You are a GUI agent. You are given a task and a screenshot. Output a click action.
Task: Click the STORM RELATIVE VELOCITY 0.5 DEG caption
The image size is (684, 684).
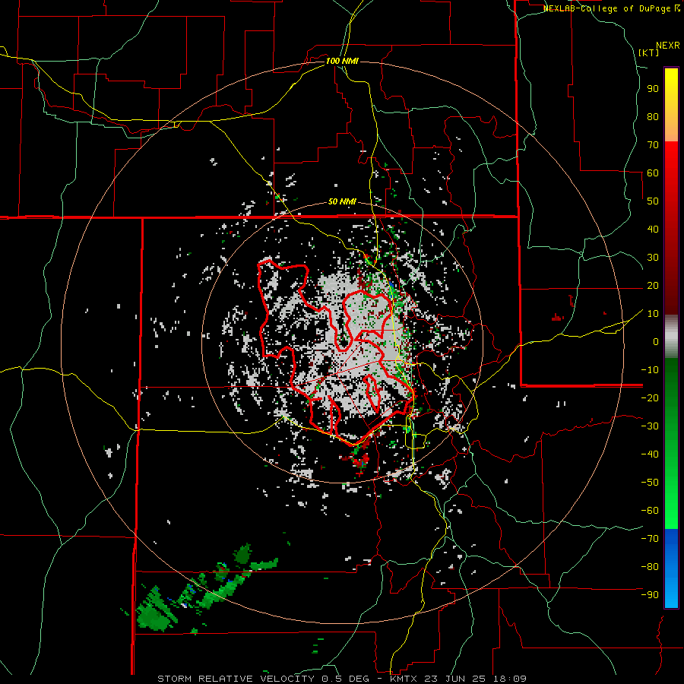click(x=263, y=679)
